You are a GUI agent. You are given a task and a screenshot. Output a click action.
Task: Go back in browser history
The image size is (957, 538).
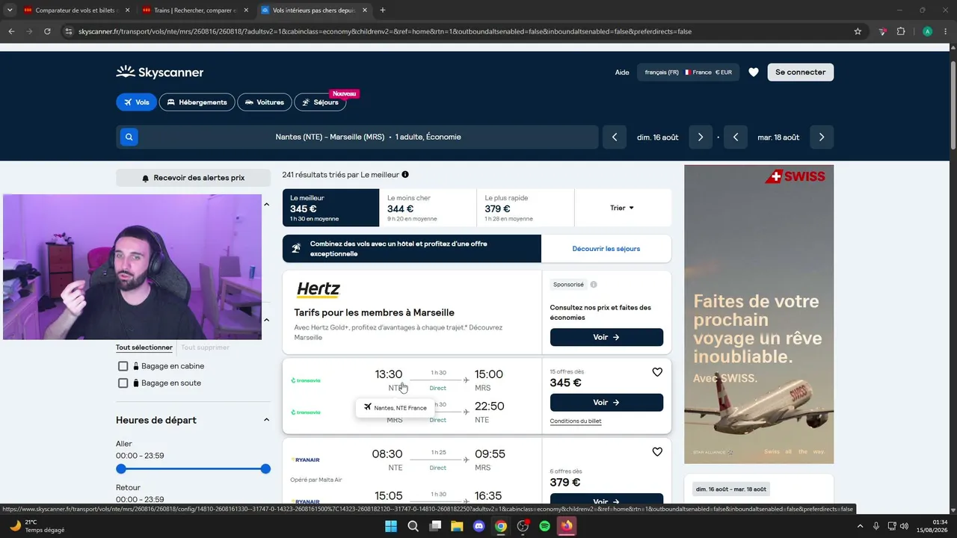[11, 31]
